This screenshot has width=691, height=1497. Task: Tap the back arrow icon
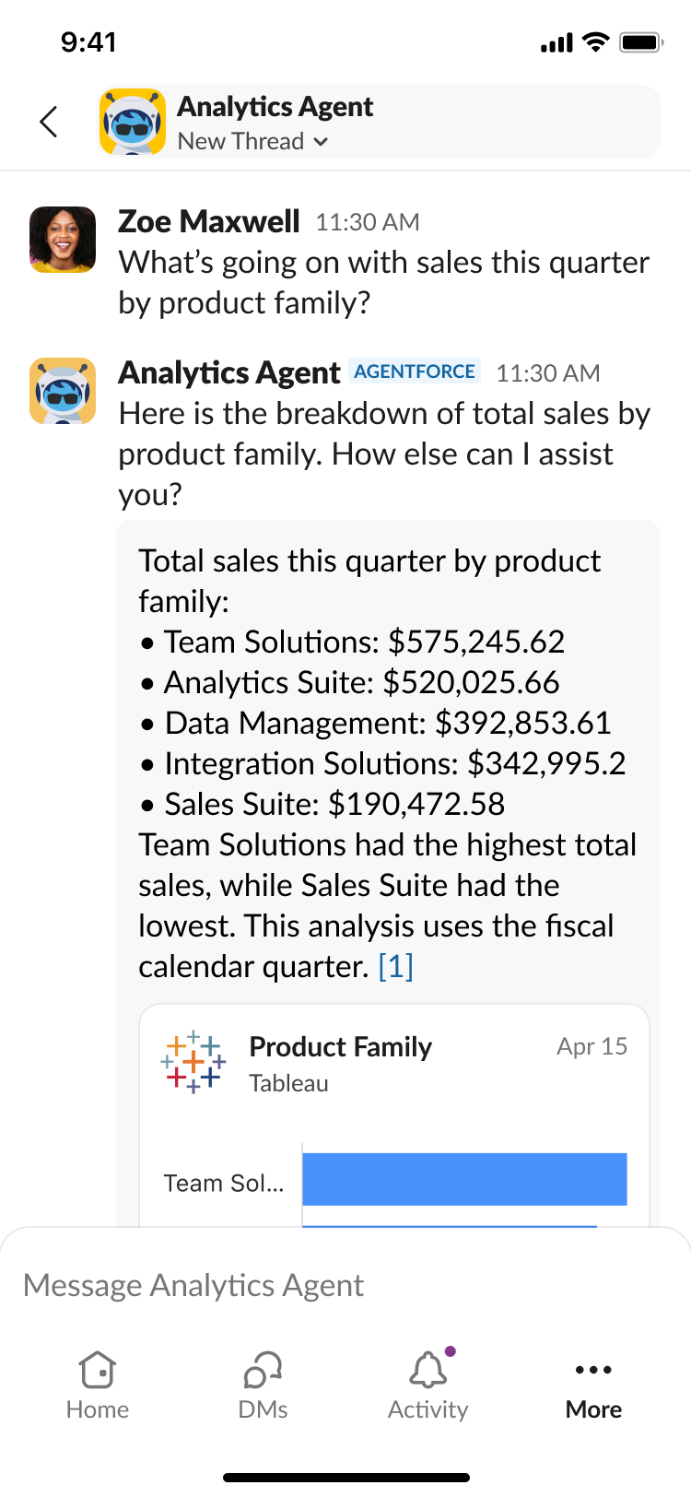pos(49,122)
